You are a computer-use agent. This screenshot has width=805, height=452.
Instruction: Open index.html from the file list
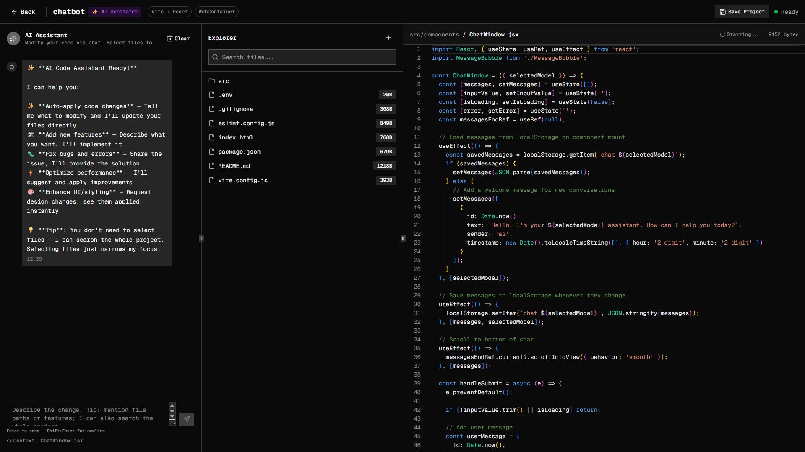pyautogui.click(x=235, y=138)
